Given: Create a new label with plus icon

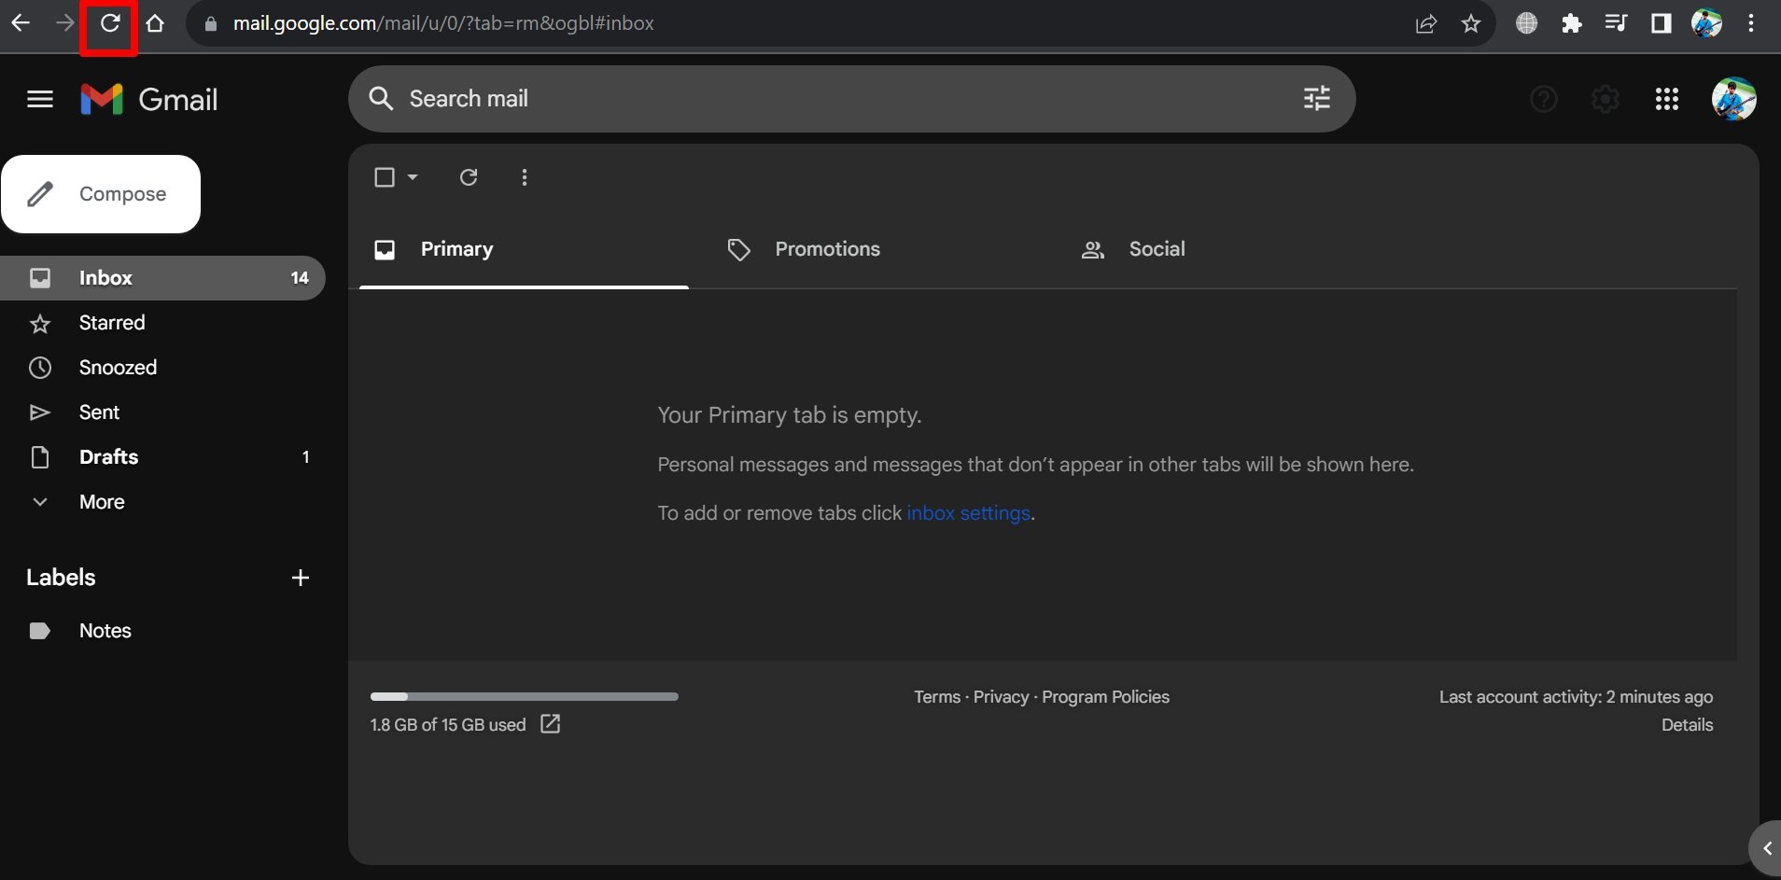Looking at the screenshot, I should 300,578.
